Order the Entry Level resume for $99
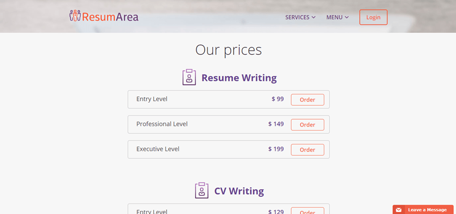This screenshot has width=456, height=214. point(307,99)
